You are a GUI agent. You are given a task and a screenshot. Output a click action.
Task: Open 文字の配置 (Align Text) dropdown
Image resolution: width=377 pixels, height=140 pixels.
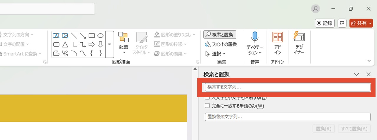point(15,44)
